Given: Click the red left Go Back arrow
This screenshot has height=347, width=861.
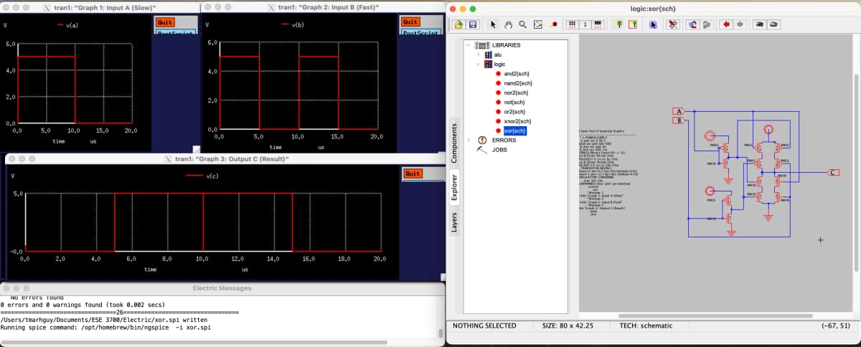Looking at the screenshot, I should pyautogui.click(x=726, y=24).
